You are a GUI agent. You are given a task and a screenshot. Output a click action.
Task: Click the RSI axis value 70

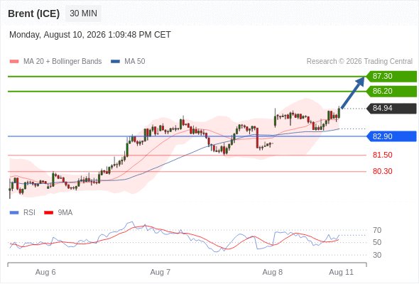pos(377,230)
